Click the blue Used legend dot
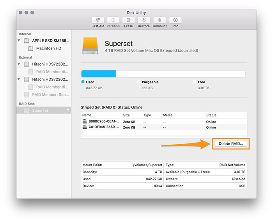The height and width of the screenshot is (222, 273). (x=83, y=82)
